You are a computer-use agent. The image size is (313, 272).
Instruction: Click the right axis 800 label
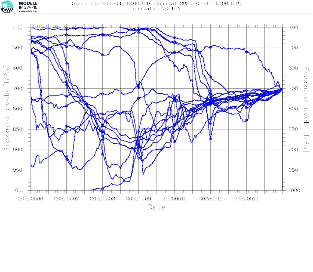click(293, 109)
